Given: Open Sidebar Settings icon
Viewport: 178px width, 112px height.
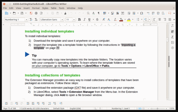Looking at the screenshot, I should click(x=172, y=26).
